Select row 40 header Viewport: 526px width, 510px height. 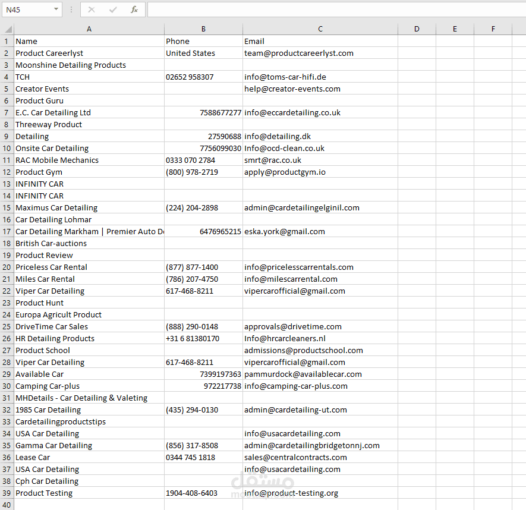[x=7, y=505]
